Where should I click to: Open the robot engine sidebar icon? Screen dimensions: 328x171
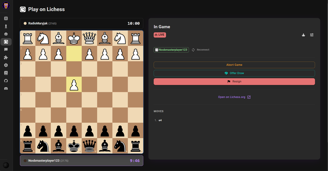pos(6,34)
